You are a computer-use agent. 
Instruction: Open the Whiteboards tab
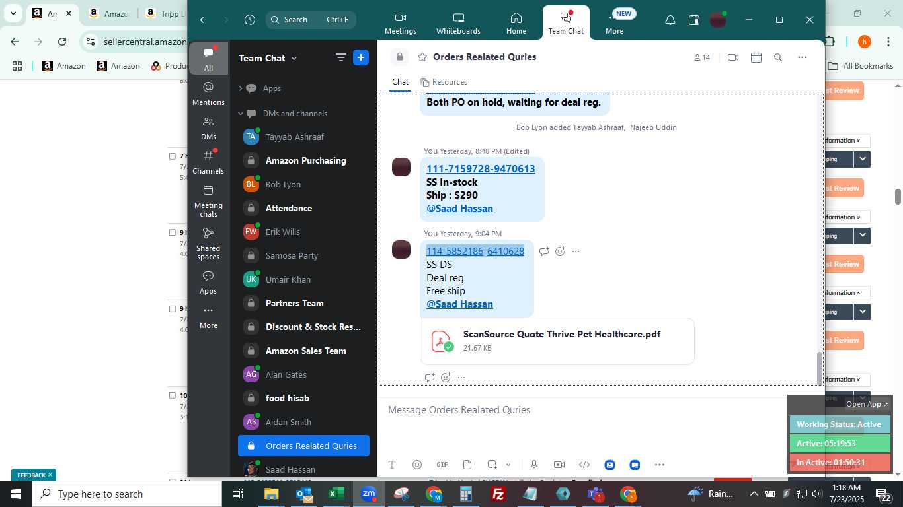[x=458, y=24]
